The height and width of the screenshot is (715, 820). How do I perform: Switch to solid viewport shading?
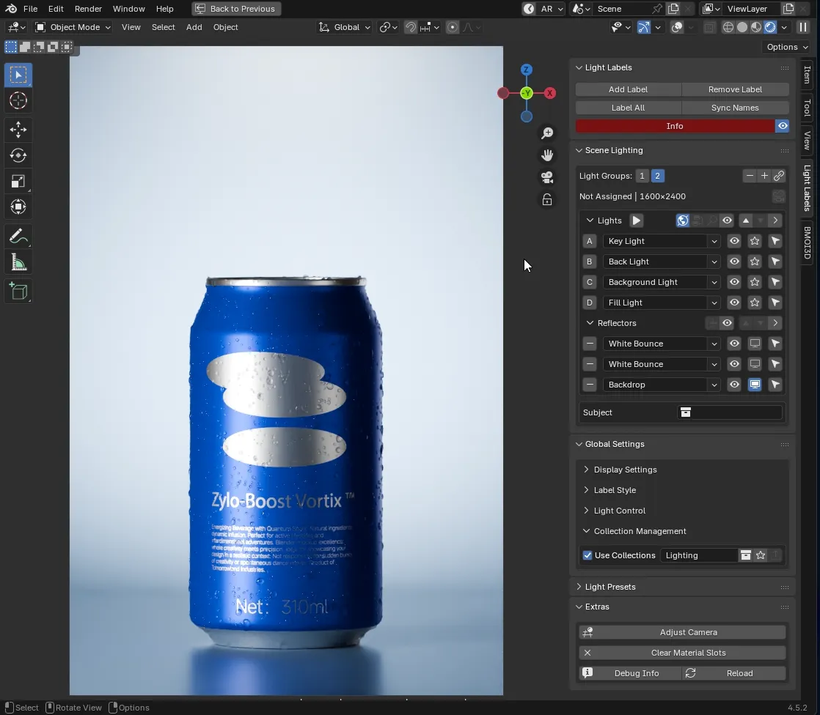click(742, 27)
